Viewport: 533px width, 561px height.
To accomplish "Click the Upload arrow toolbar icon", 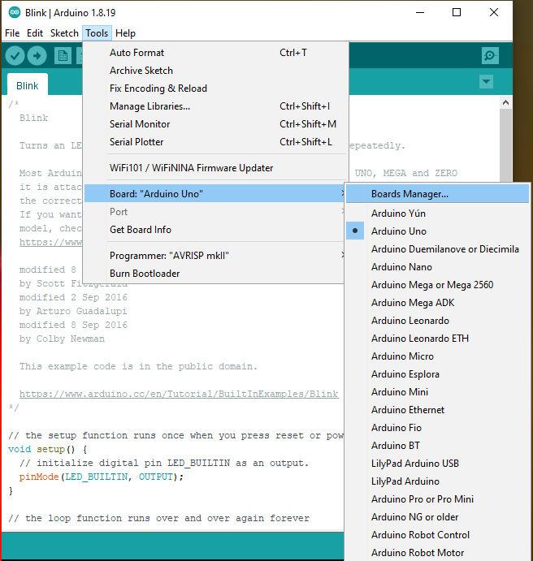I will coord(37,56).
